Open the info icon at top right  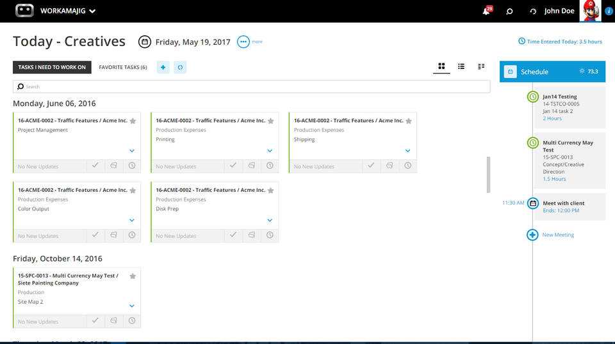[x=609, y=11]
